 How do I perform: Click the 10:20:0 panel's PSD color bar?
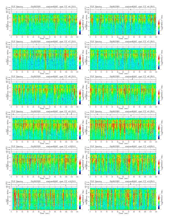click(80, 167)
